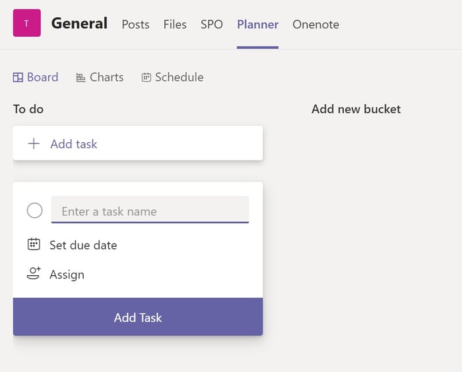Select the Planner tab
This screenshot has width=462, height=372.
tap(258, 24)
